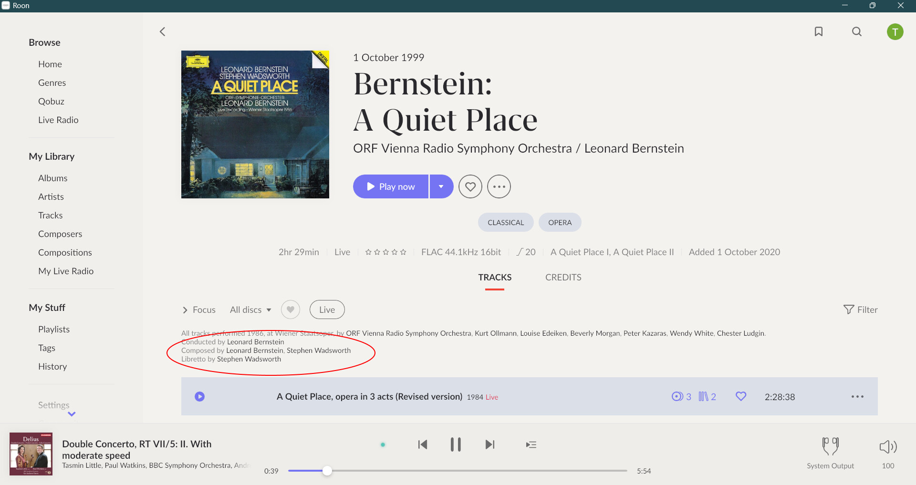916x485 pixels.
Task: Open the Play now dropdown arrow
Action: [x=441, y=186]
